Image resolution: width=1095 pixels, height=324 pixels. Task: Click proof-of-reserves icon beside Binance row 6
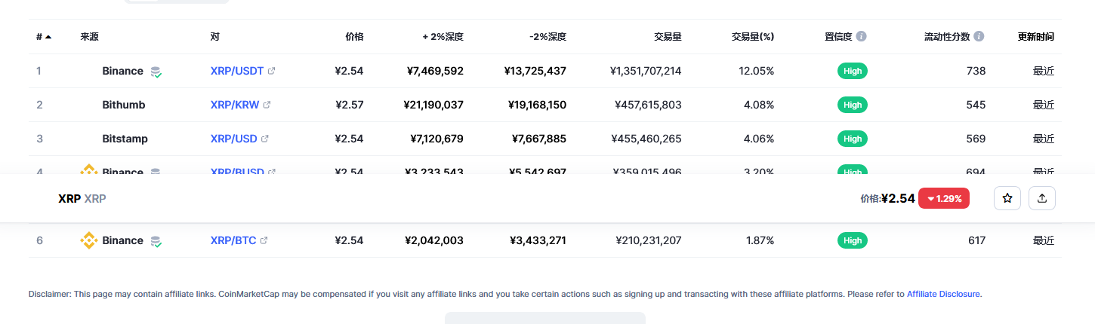click(x=156, y=241)
